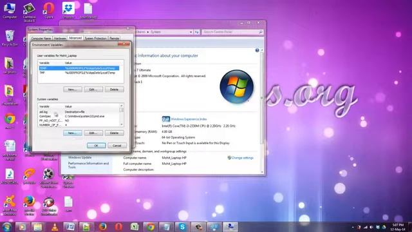The height and width of the screenshot is (232, 412).
Task: Select the TMP user variable row
Action: pyautogui.click(x=79, y=73)
